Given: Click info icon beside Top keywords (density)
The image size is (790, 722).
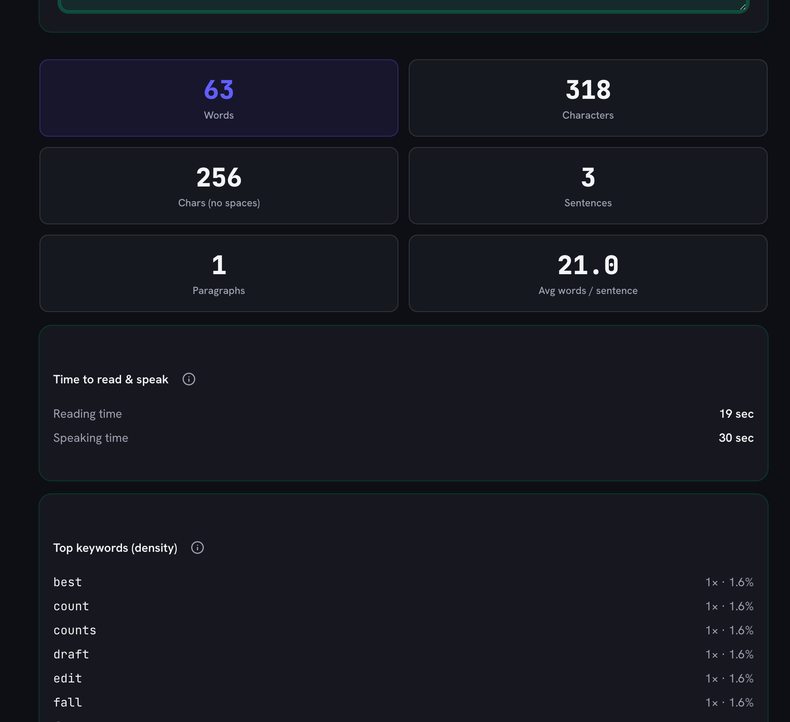Looking at the screenshot, I should (197, 548).
